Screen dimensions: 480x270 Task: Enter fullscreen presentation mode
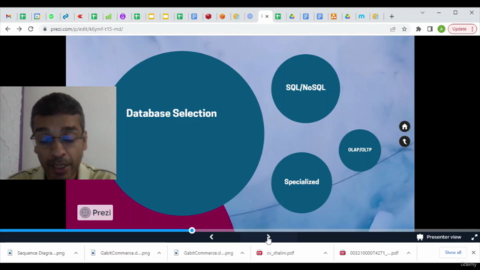point(474,237)
